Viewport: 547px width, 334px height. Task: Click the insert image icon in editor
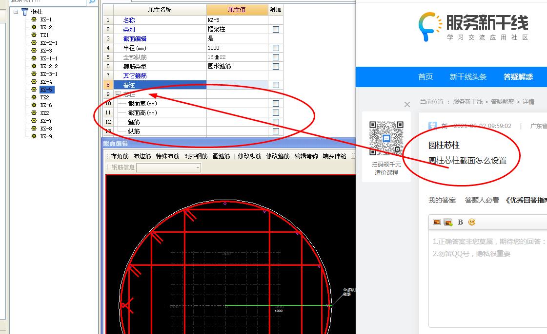(x=436, y=222)
